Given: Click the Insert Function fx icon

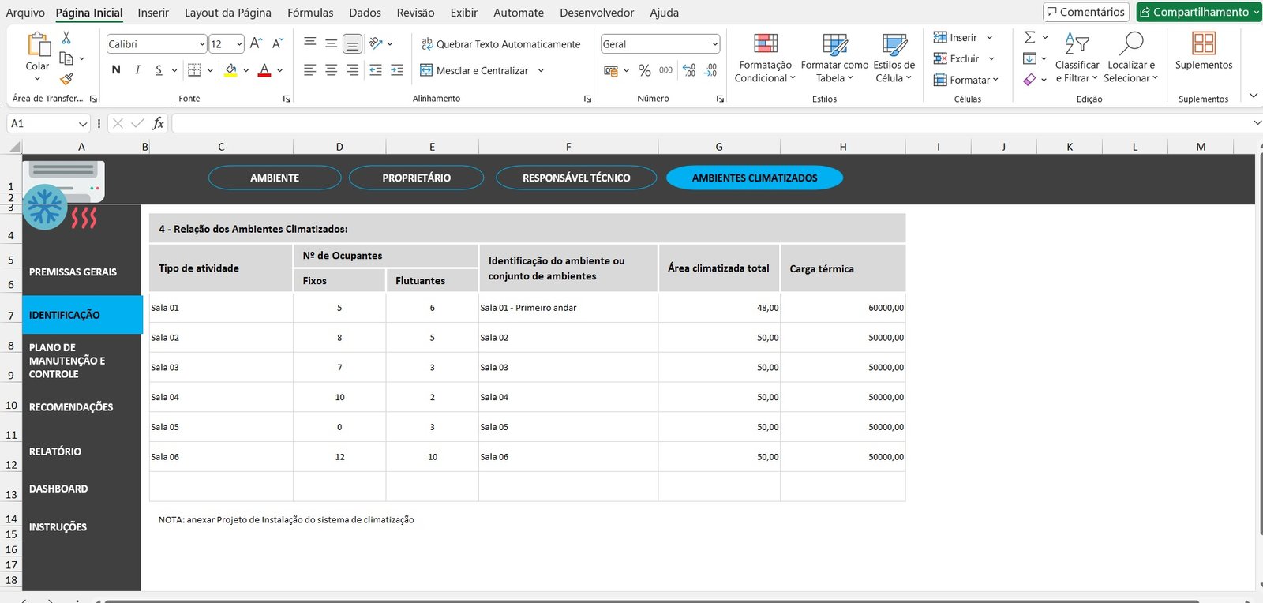Looking at the screenshot, I should [158, 123].
